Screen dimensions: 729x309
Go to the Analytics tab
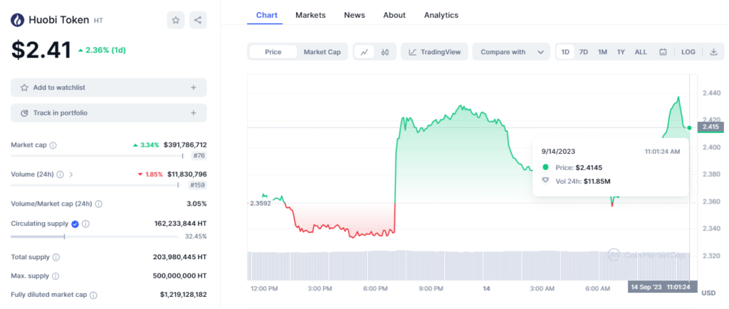coord(441,15)
